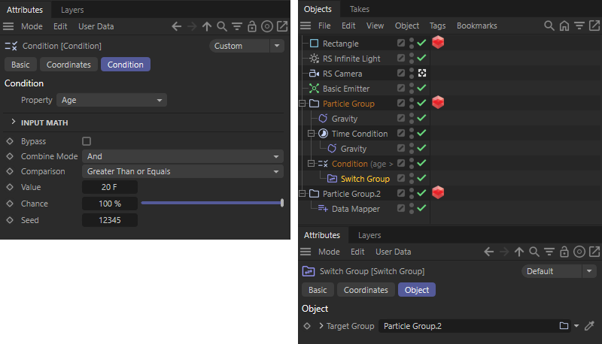Viewport: 602px width, 344px height.
Task: Click the target circle icon in Condition Attributes toolbar
Action: 267,26
